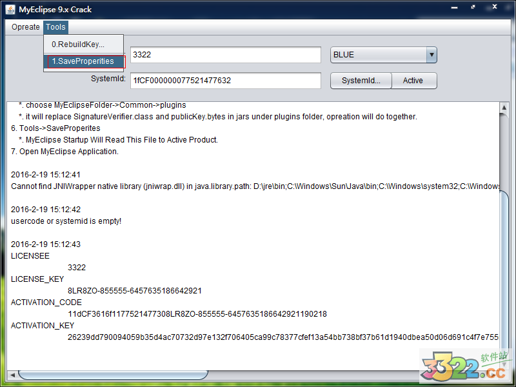Click the Usercode field containing 3322
The image size is (516, 387).
tap(225, 55)
